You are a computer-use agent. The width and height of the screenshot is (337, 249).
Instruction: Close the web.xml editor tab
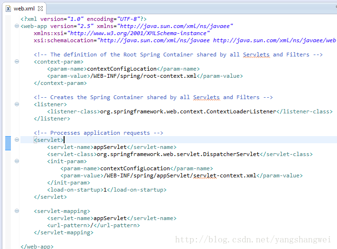tap(40, 8)
